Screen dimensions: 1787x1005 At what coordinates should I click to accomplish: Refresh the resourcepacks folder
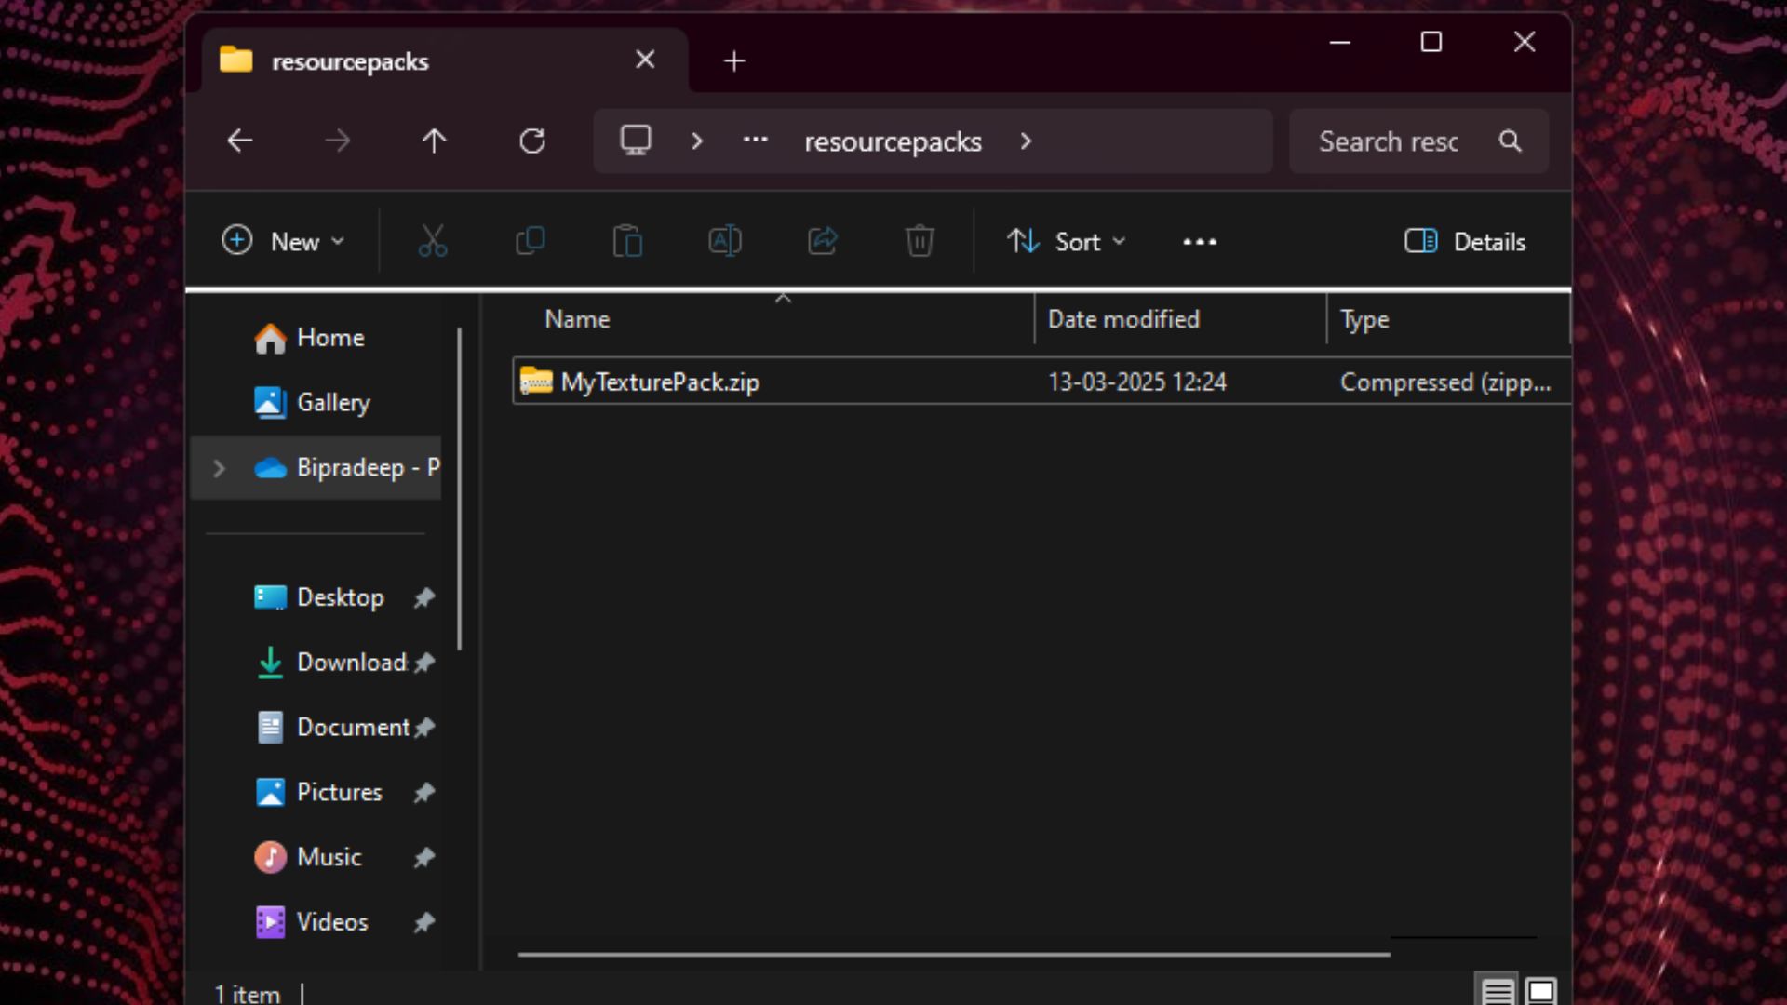(x=532, y=141)
